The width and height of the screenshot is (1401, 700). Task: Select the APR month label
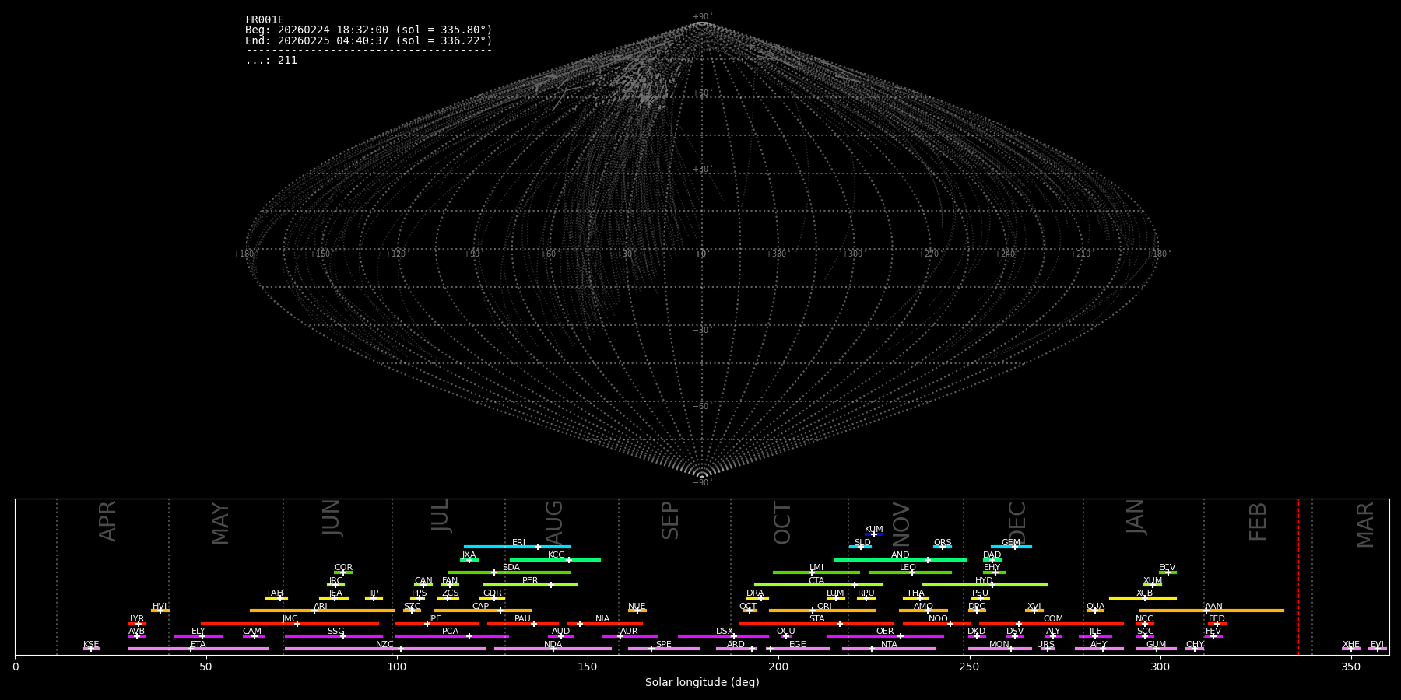[x=107, y=521]
